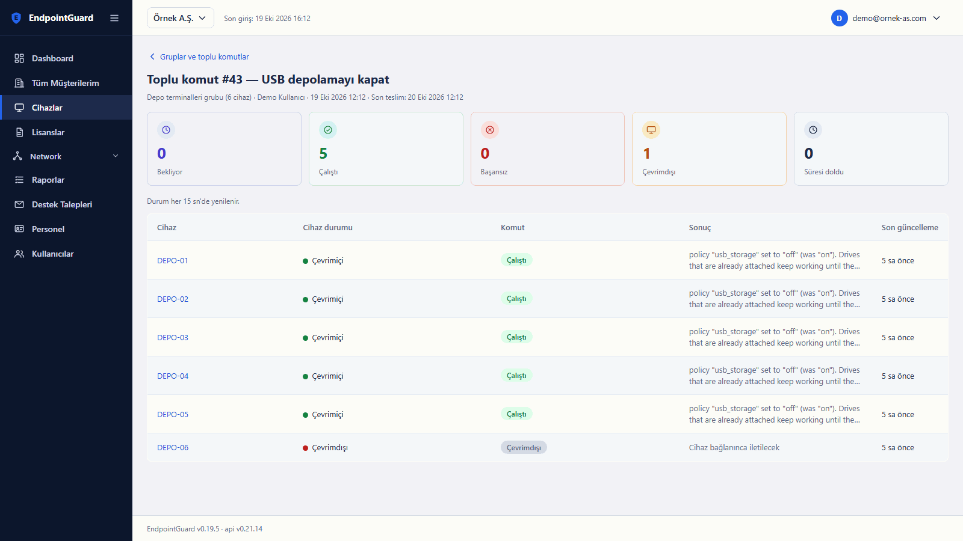Open device DEPO-04 link
This screenshot has width=963, height=541.
[173, 376]
